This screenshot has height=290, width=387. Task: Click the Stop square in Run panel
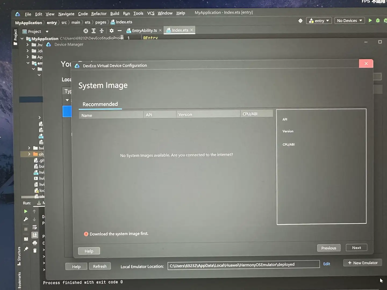coord(26,229)
